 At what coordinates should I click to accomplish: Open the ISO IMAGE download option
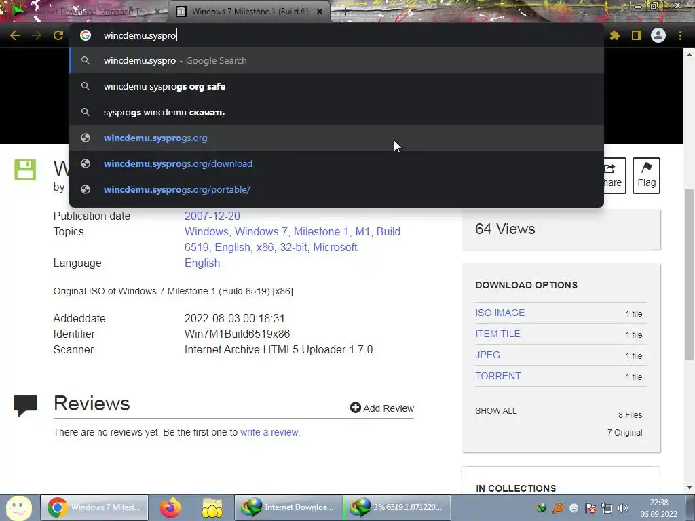pos(500,313)
